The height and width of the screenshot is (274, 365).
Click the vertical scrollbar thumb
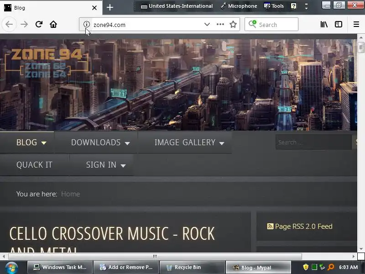pos(361,47)
